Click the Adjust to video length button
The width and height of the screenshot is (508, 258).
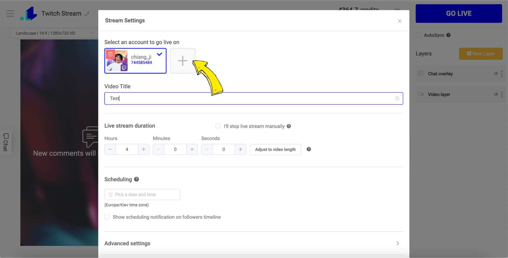(275, 149)
